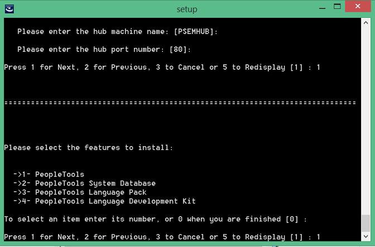Click the empty scrollbar track above thumb
The image size is (375, 247).
click(x=366, y=120)
